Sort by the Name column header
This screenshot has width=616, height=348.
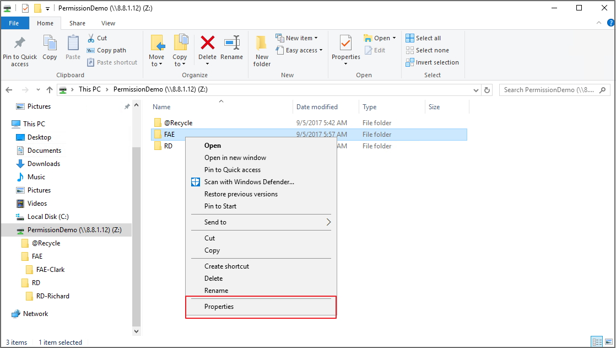click(161, 107)
